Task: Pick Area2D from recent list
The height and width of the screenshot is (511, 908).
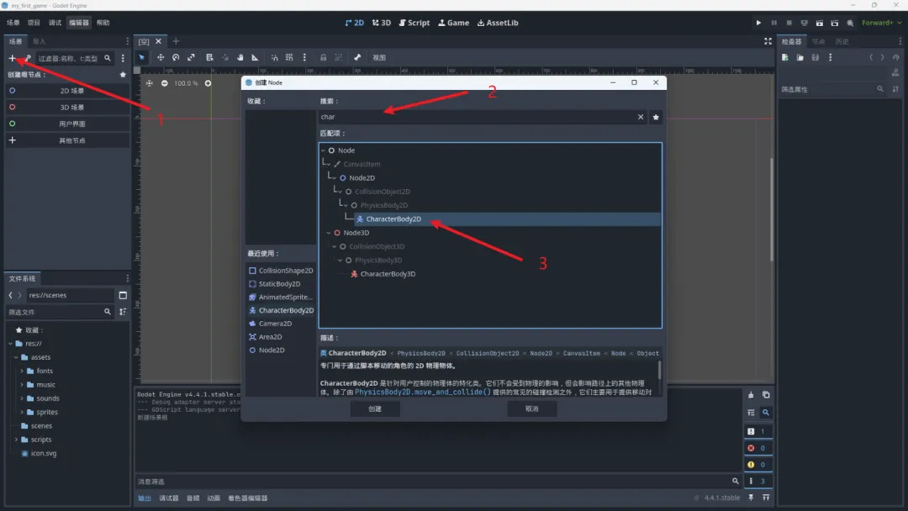Action: 265,337
